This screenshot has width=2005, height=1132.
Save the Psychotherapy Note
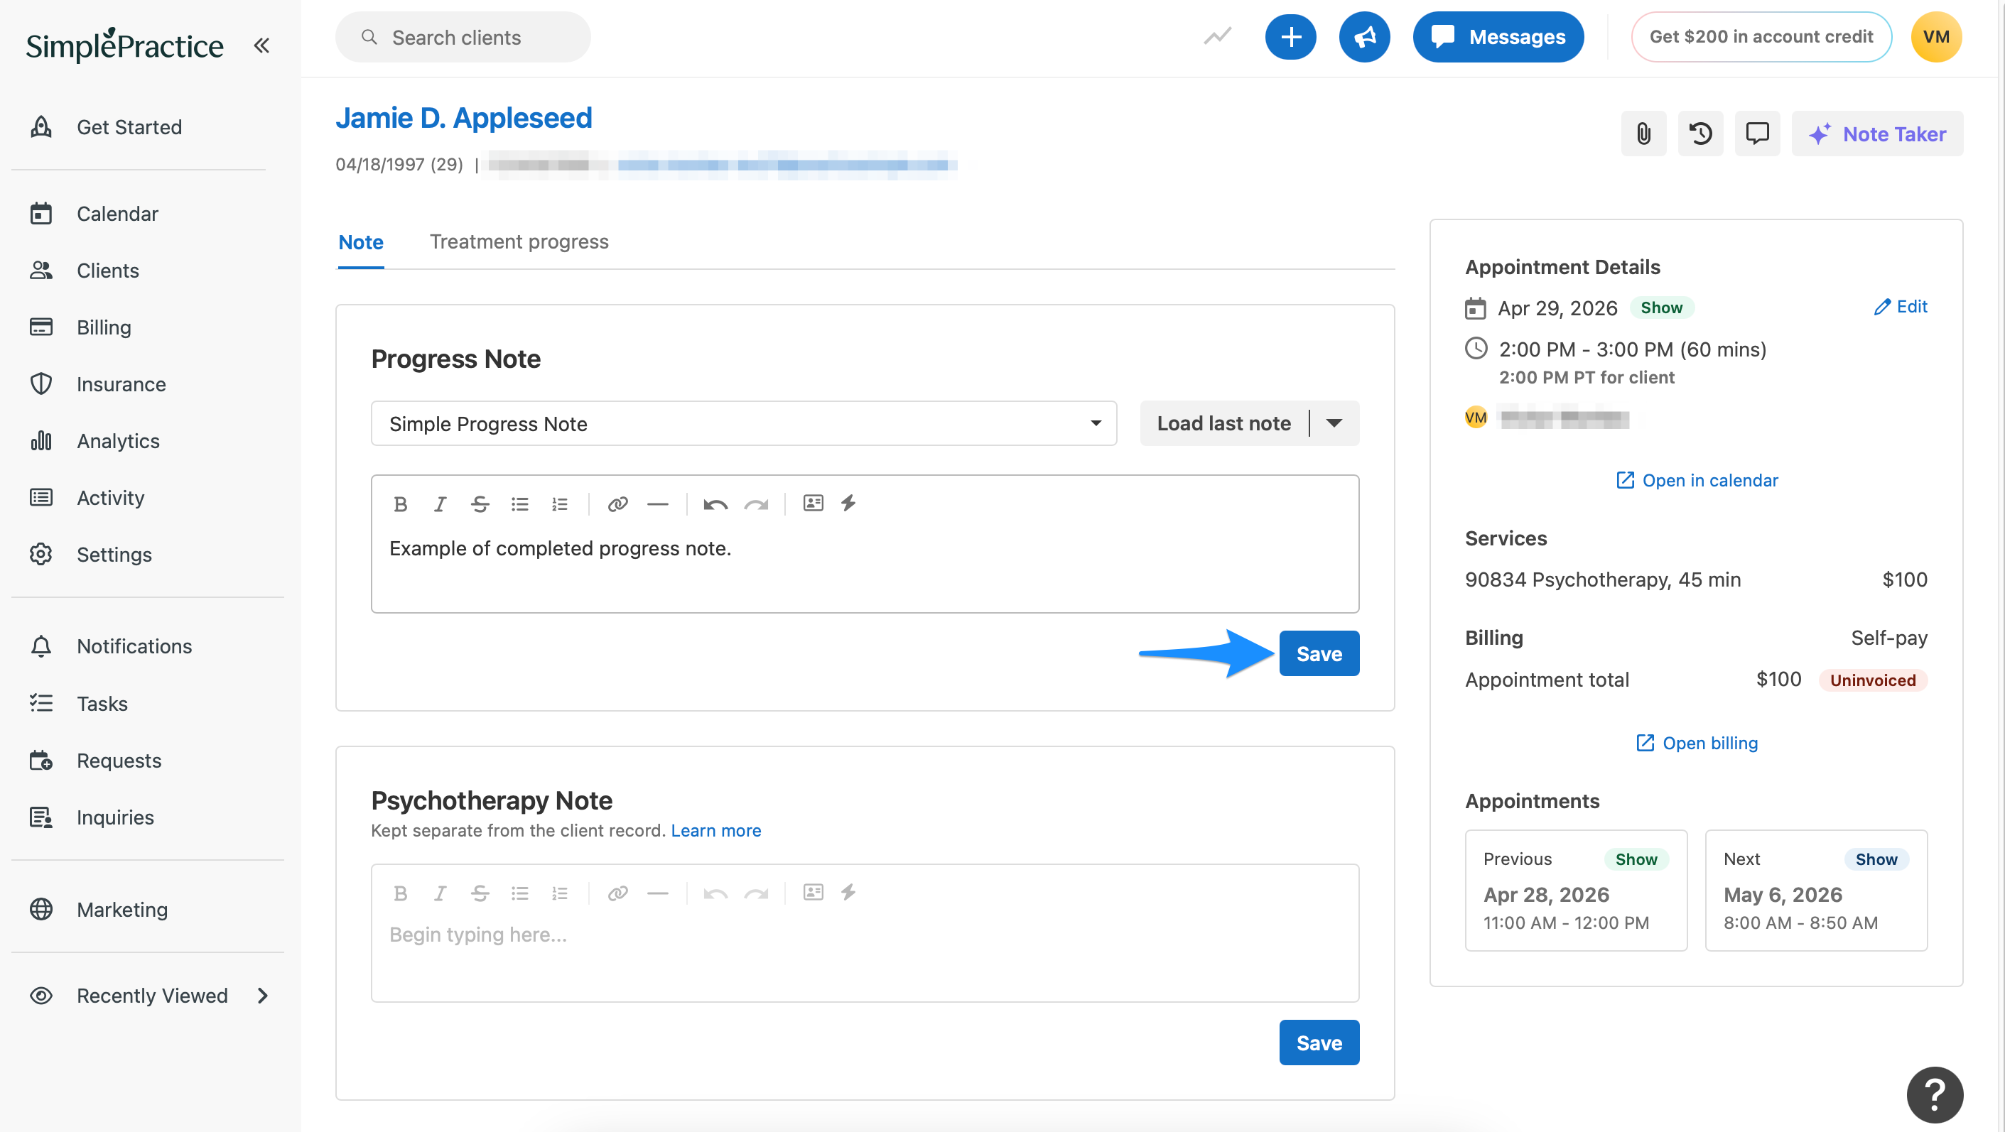pos(1319,1043)
